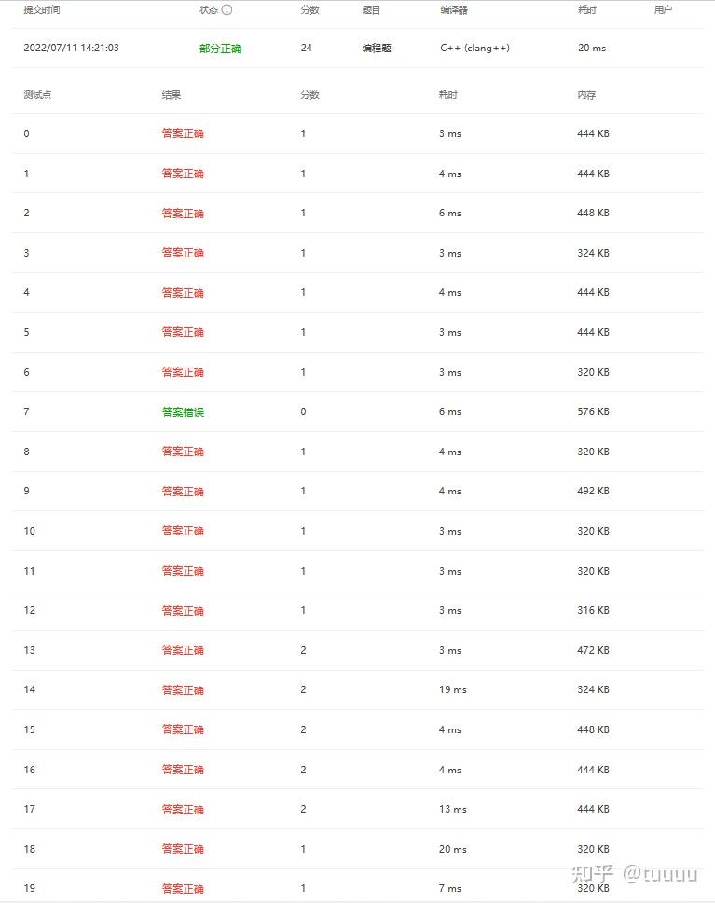This screenshot has height=903, width=715.
Task: Click the 576 KB memory value in row 7
Action: point(593,411)
